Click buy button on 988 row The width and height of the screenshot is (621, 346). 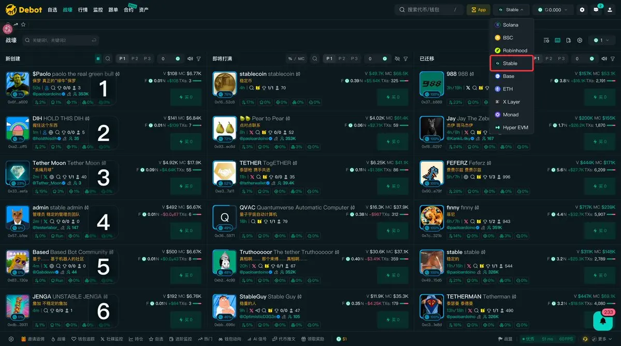pyautogui.click(x=600, y=97)
